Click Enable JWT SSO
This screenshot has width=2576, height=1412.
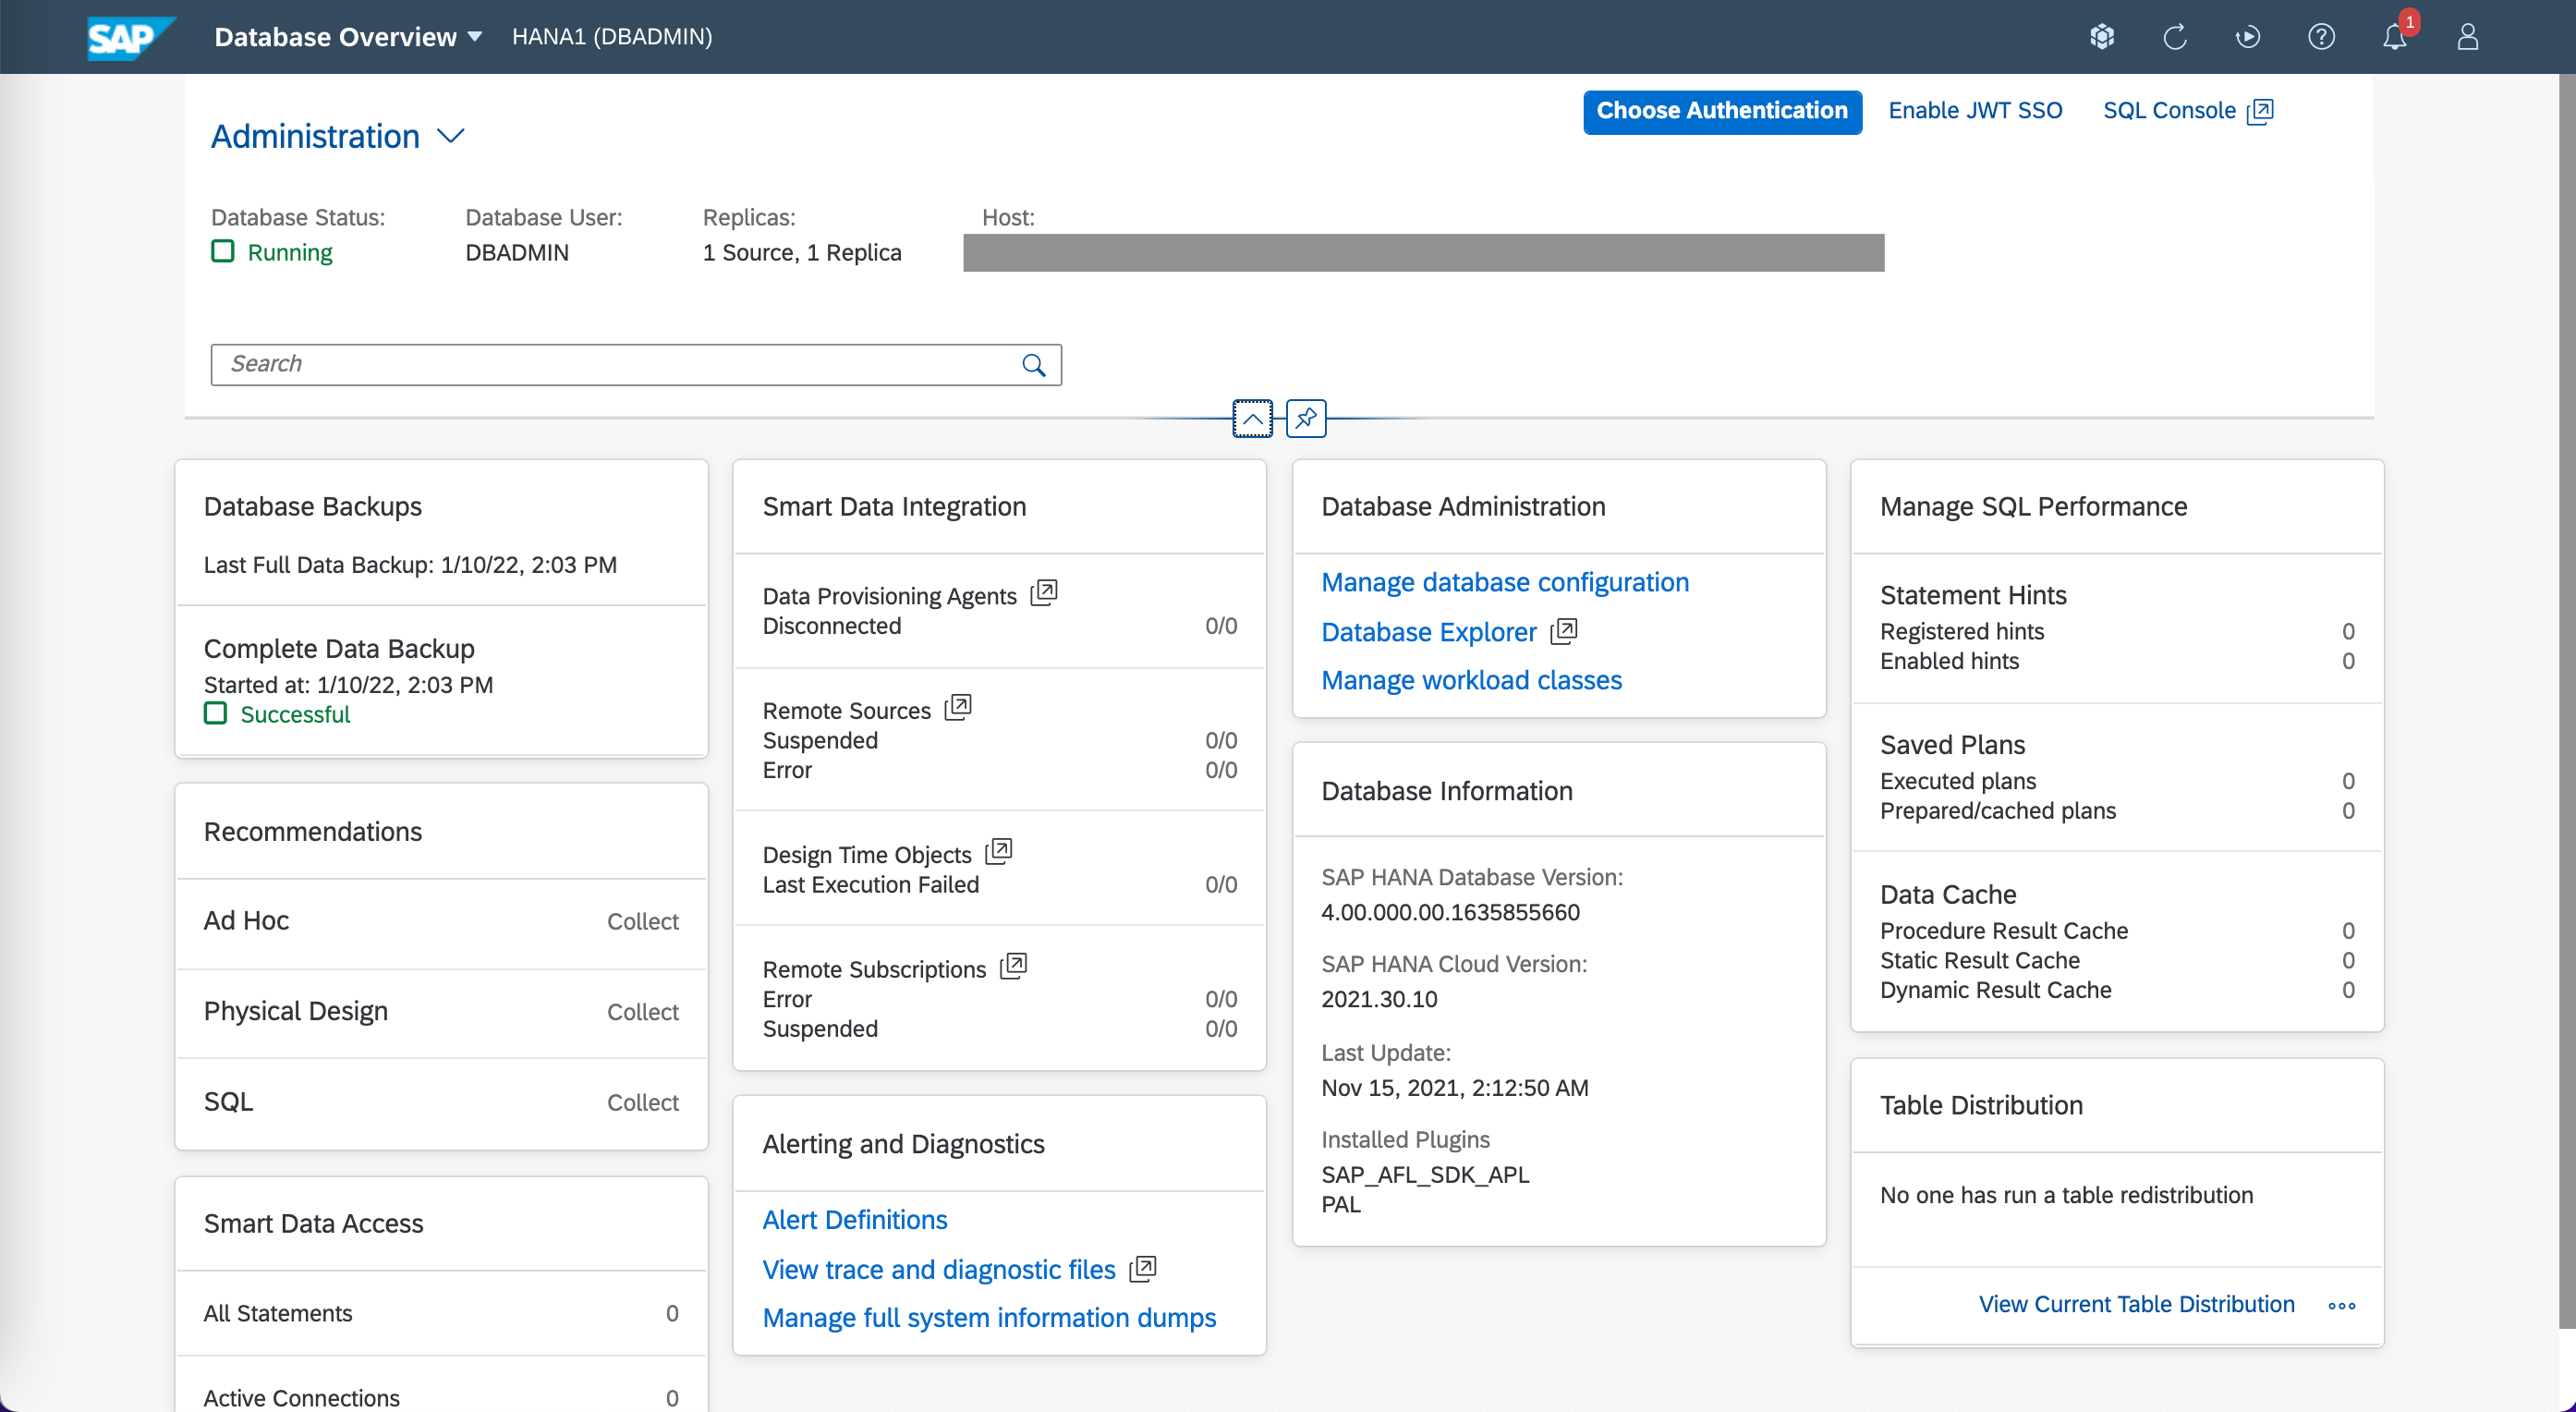point(1975,111)
